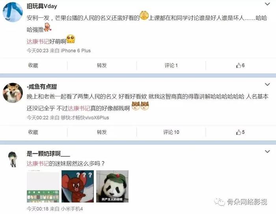
Task: Open 旧玩具Vday's profile avatar
Action: [13, 12]
